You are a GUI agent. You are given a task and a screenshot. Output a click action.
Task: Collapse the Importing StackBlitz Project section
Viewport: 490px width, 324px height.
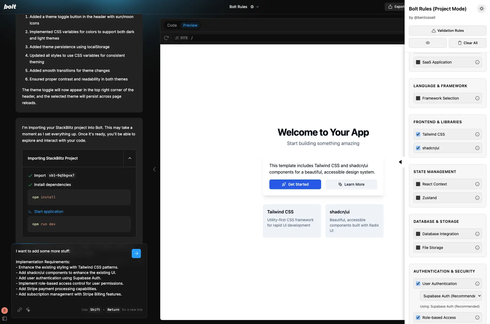(x=130, y=158)
